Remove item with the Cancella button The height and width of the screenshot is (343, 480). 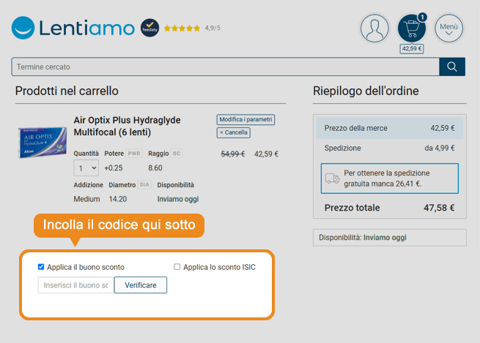coord(234,133)
